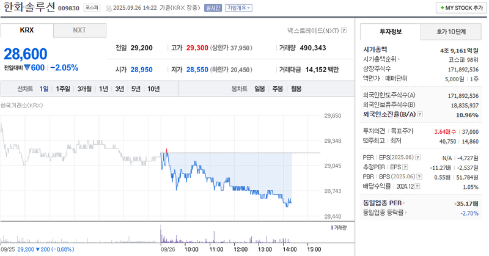The image size is (489, 256).
Task: Select the 5년 chart period
Action: [x=136, y=89]
